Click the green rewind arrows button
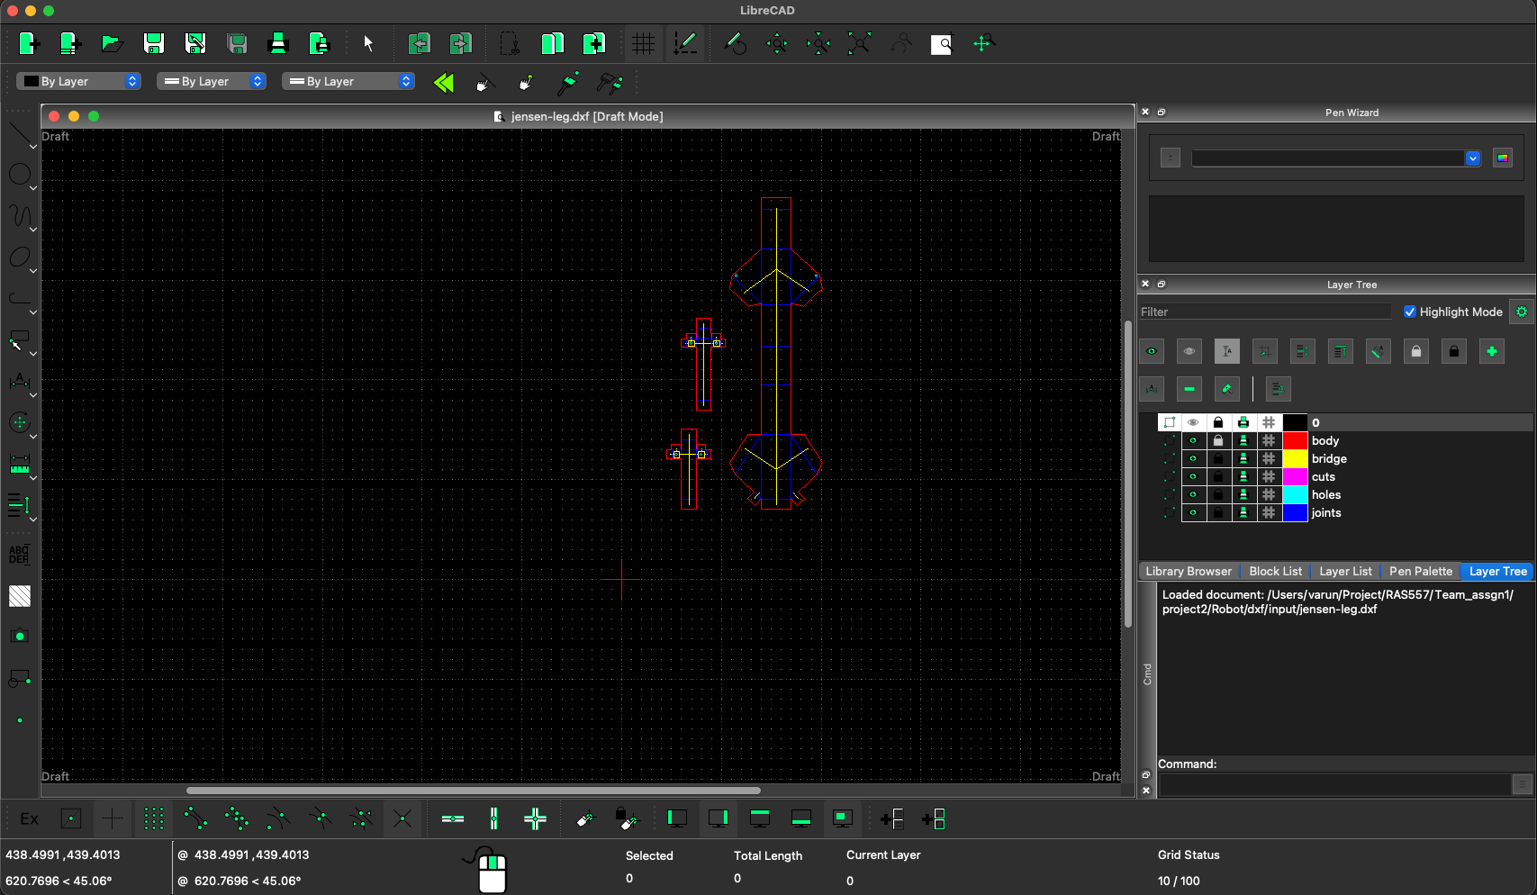 (443, 82)
